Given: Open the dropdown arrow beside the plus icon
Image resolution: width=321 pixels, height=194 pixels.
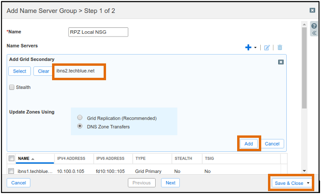Looking at the screenshot, I should click(x=255, y=48).
